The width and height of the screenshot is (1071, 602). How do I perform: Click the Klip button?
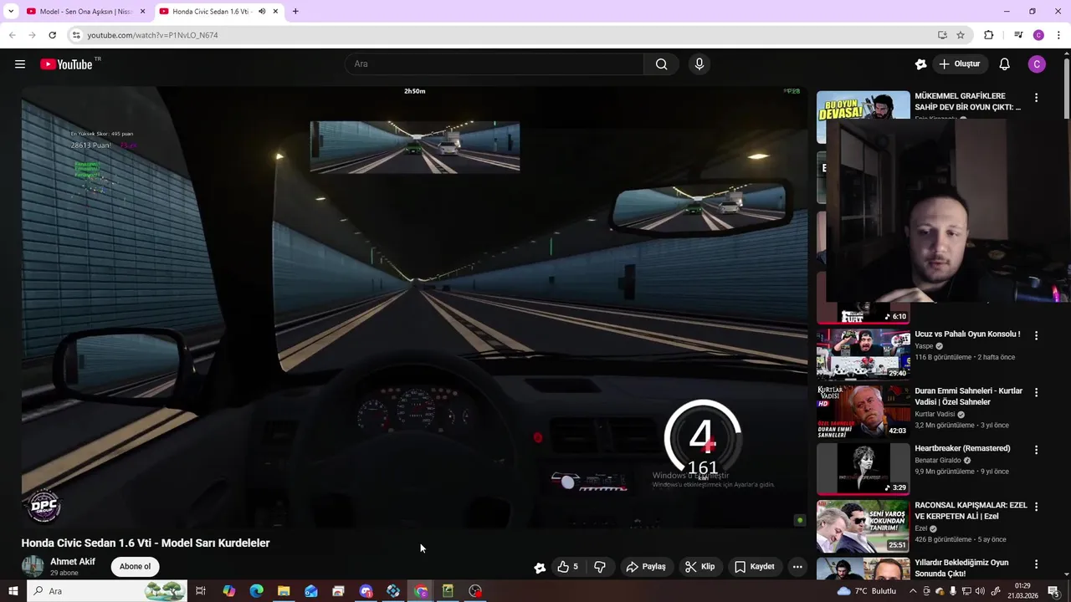point(699,567)
